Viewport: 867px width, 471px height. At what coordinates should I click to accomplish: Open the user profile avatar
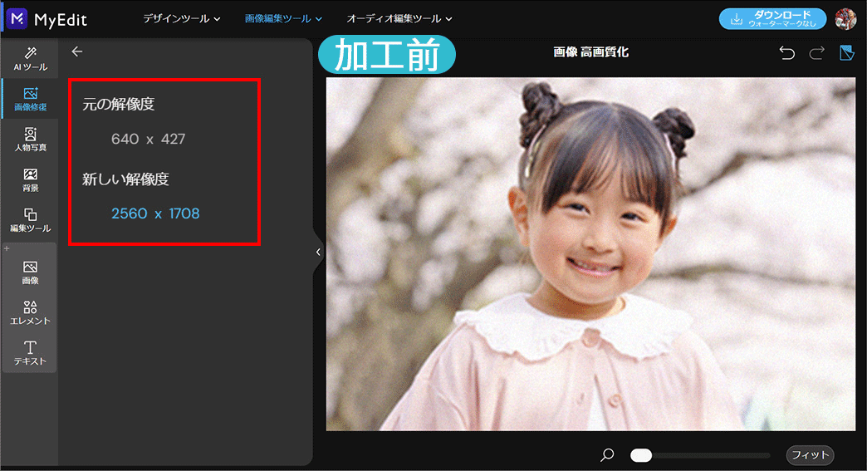pos(845,19)
